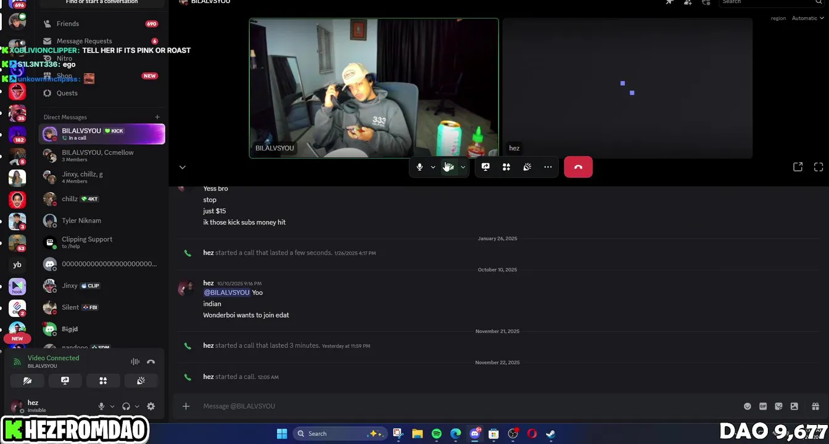Click the Find or start a conversation box
829x444 pixels.
(x=102, y=2)
